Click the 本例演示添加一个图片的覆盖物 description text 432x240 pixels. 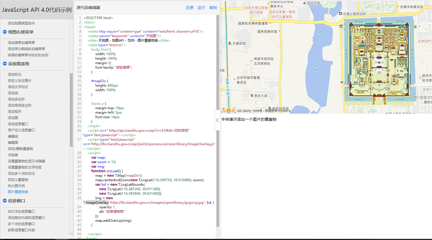coord(249,119)
